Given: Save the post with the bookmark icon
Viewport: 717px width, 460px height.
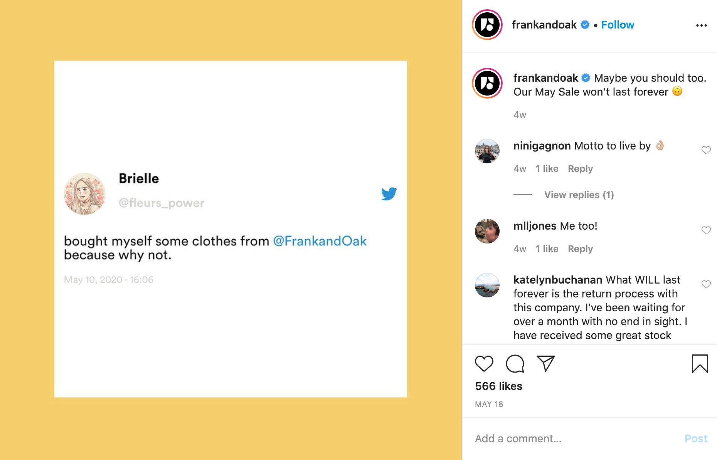Looking at the screenshot, I should pos(700,364).
